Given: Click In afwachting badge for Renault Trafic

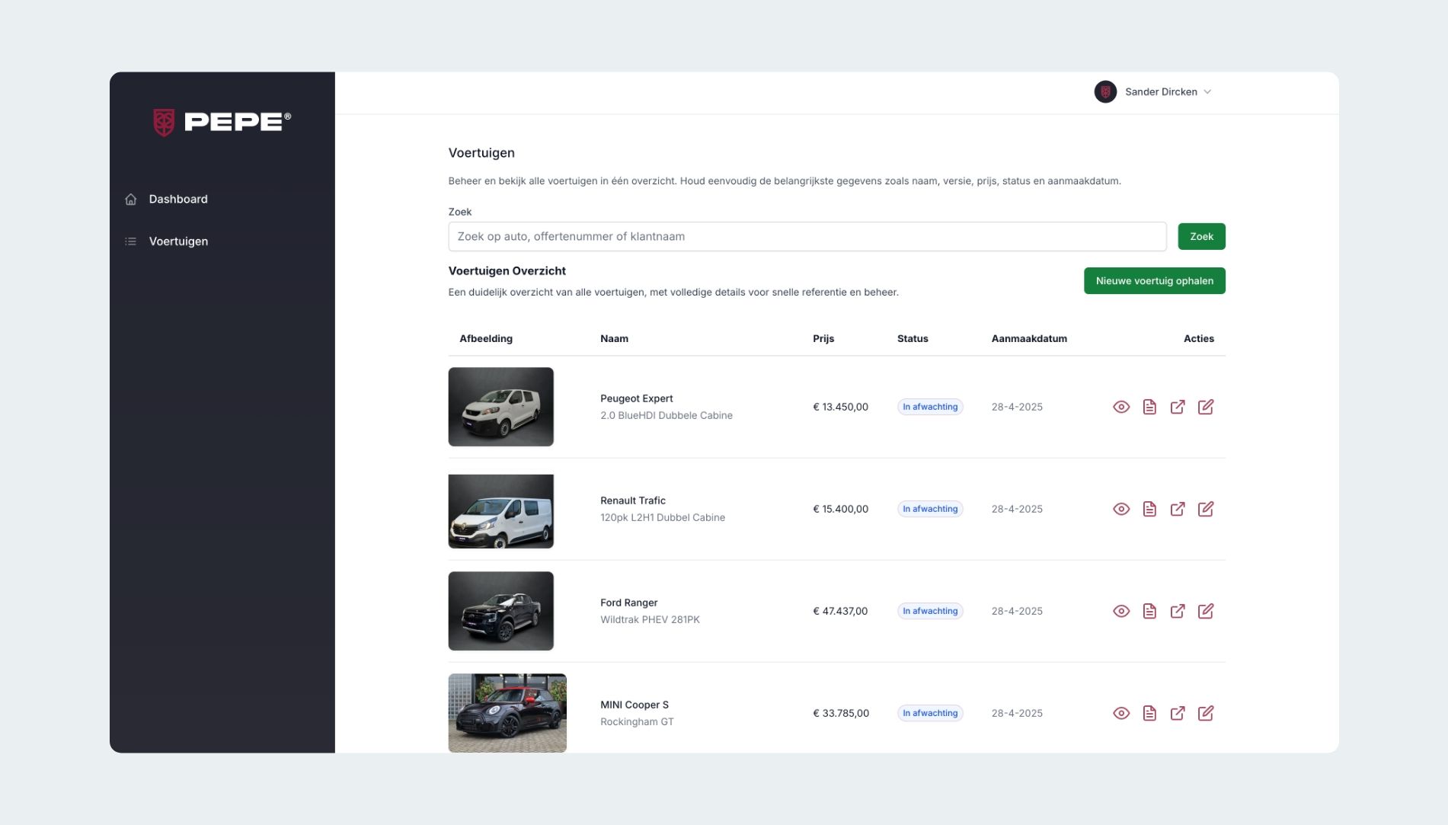Looking at the screenshot, I should coord(930,509).
